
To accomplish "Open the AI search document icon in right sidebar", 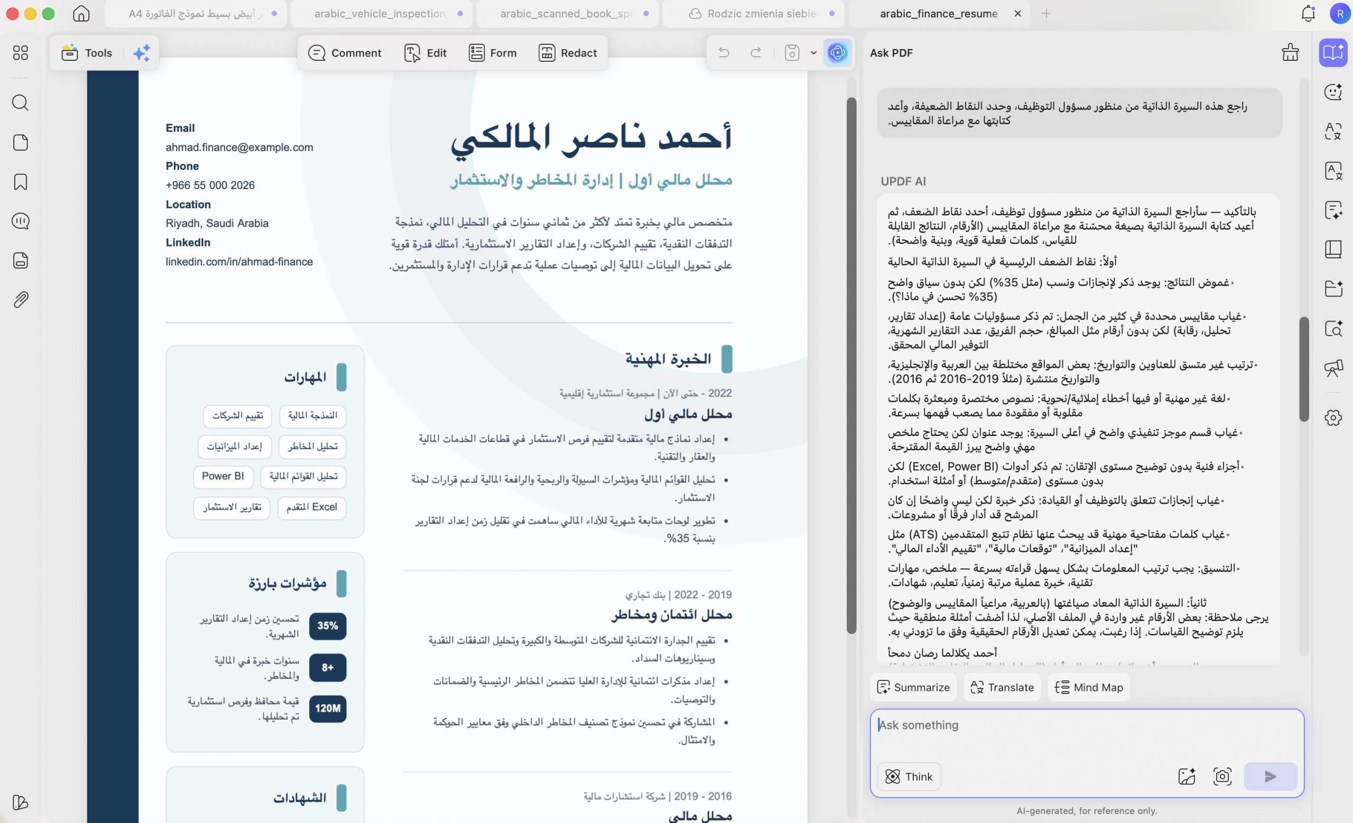I will point(1333,328).
